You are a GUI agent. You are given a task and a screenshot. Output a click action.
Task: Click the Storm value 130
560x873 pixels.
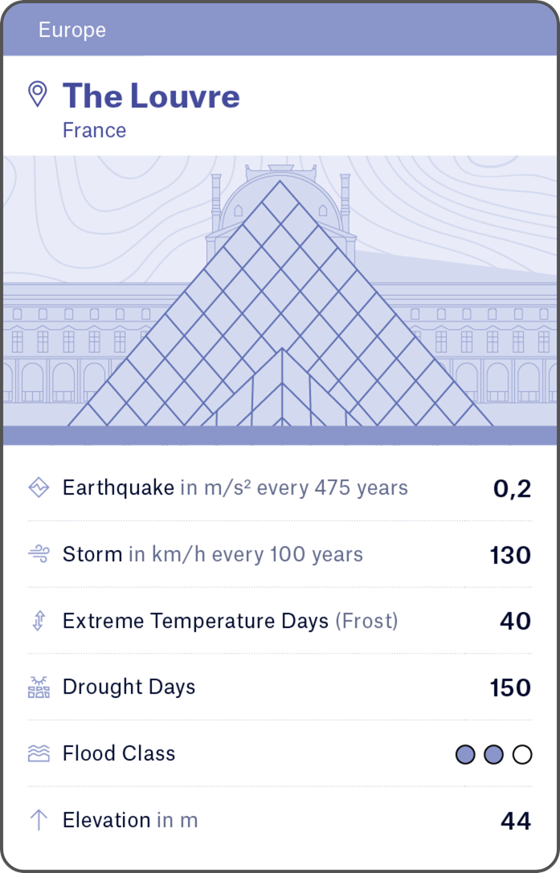[x=510, y=555]
